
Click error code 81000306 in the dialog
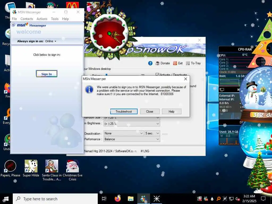point(167,94)
